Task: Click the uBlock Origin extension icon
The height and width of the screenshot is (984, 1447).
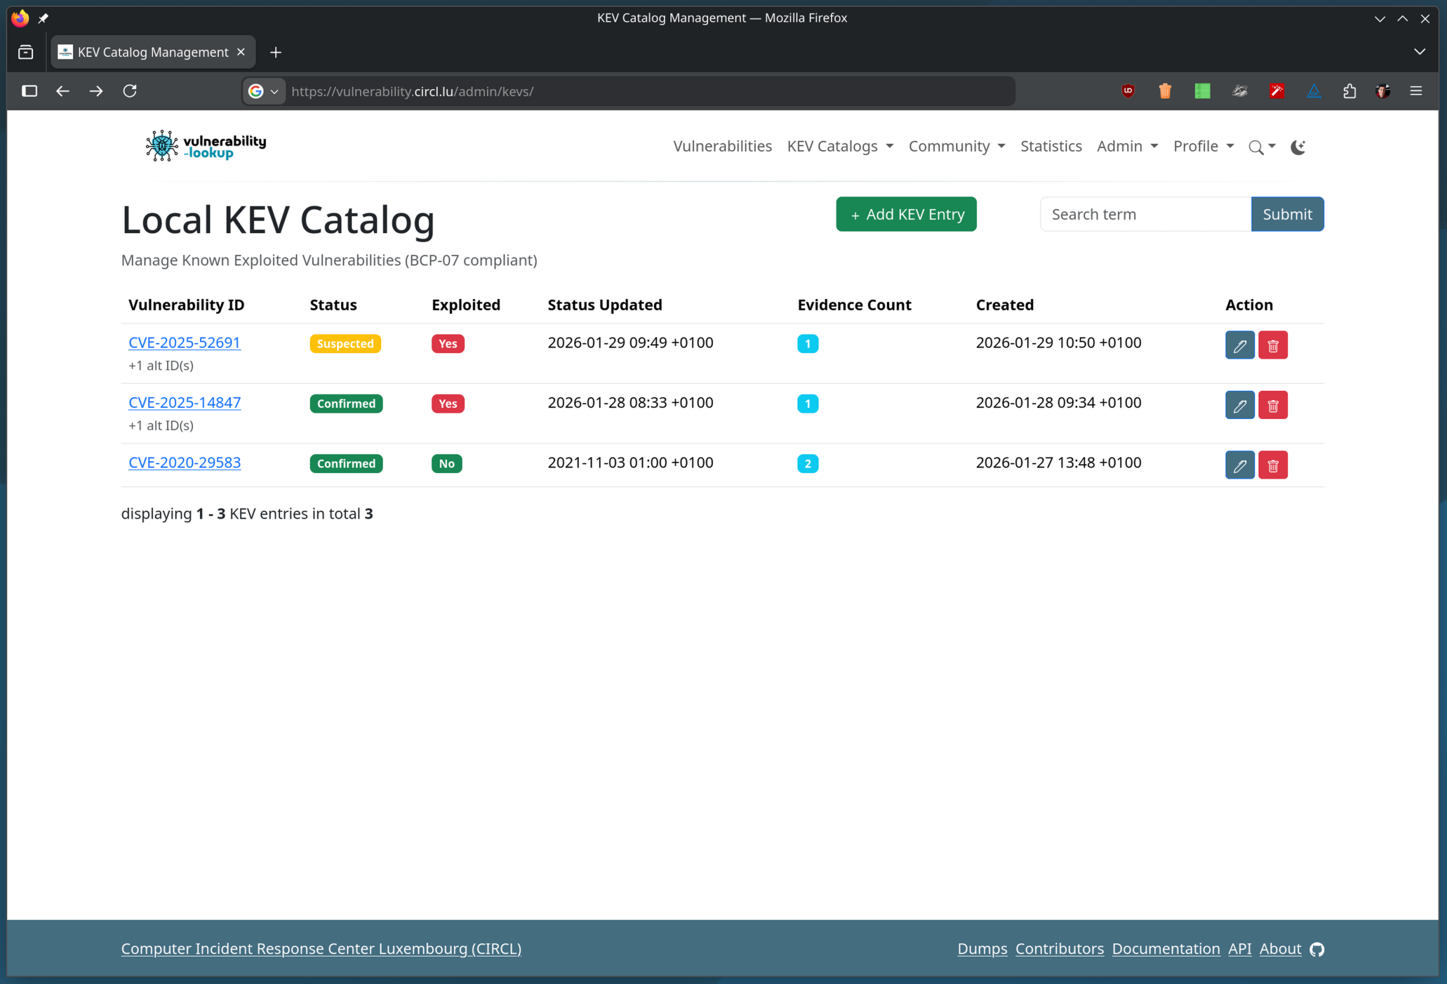Action: click(1128, 92)
